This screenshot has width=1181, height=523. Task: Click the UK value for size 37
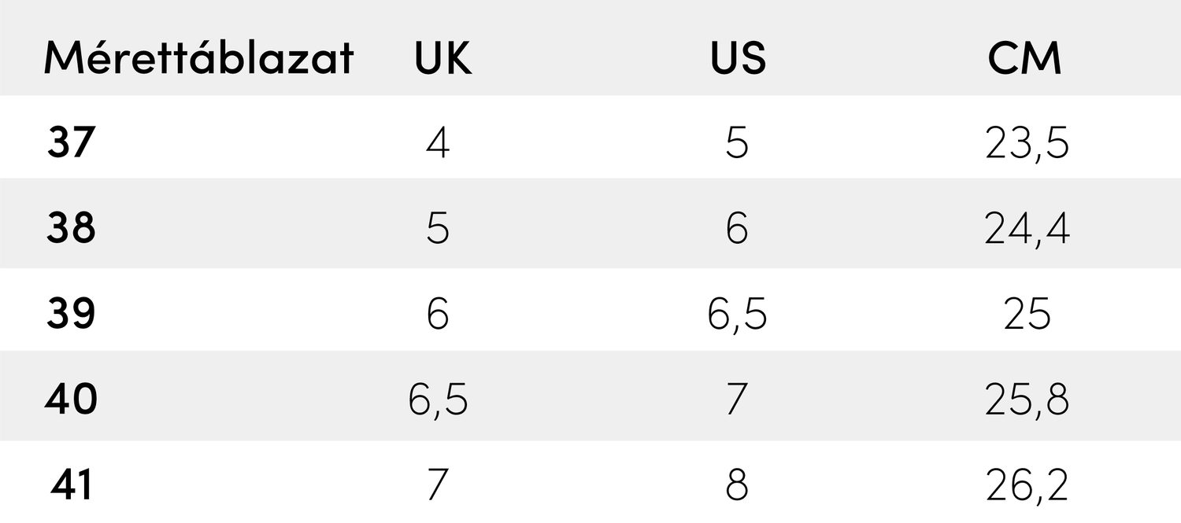tap(438, 144)
